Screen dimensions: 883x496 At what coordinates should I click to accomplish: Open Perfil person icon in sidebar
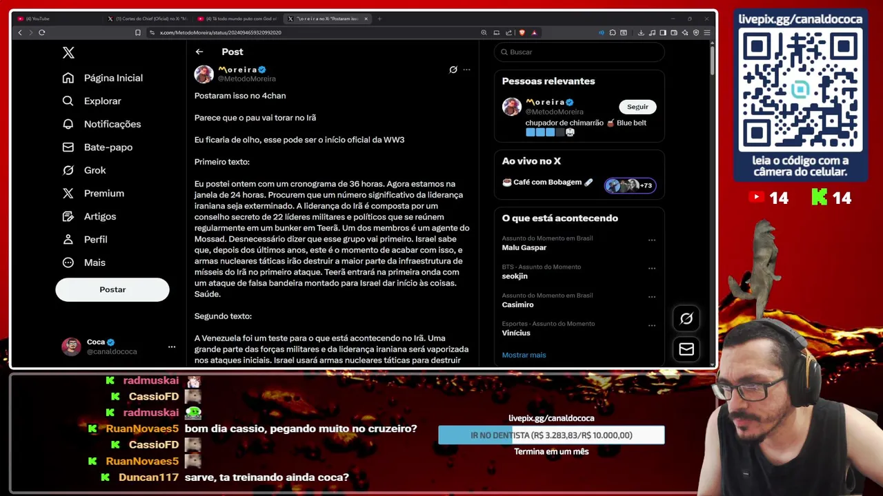(68, 239)
